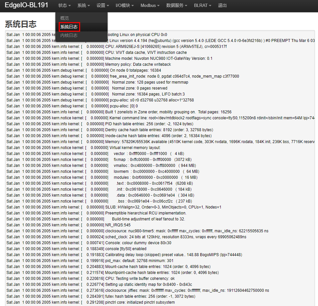Click the EdgeIO-BL191 brand title
The image size is (318, 306).
(x=26, y=5)
